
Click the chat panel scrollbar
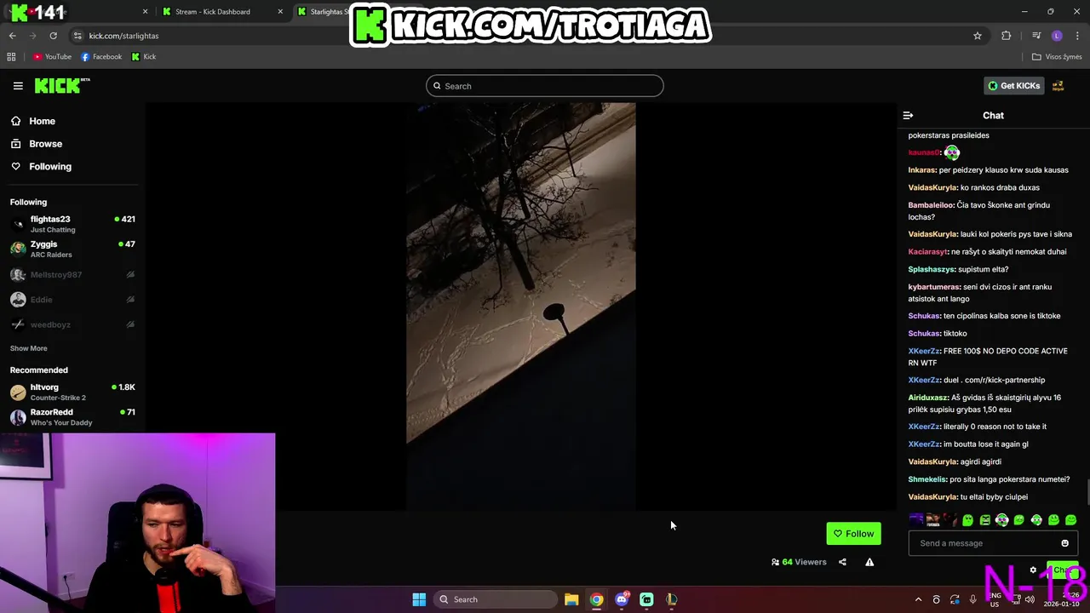click(x=1087, y=493)
